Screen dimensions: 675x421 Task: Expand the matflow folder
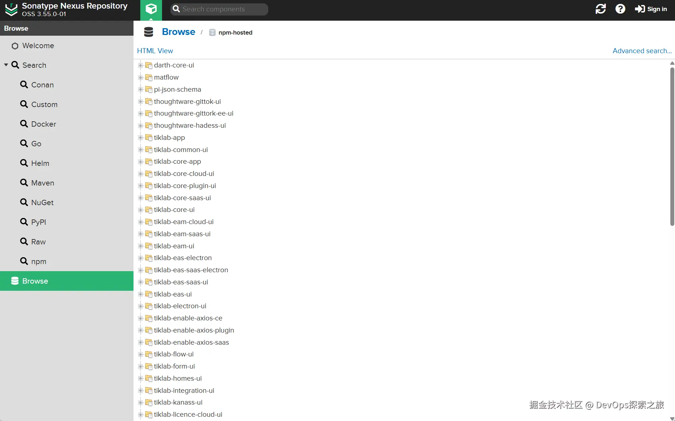pyautogui.click(x=141, y=77)
